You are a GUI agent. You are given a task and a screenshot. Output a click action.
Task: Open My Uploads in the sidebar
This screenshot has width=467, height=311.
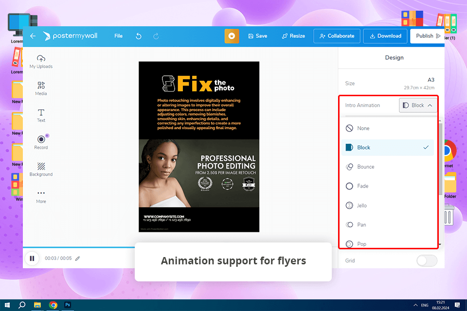(x=41, y=62)
